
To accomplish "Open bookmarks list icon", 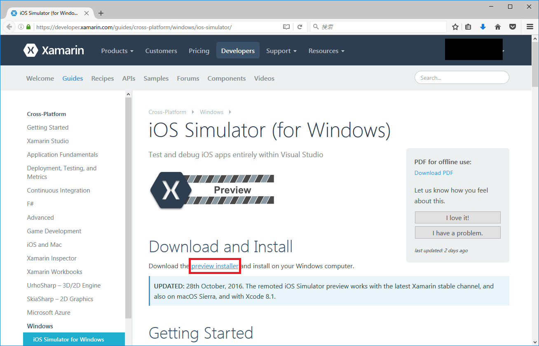I will [x=469, y=27].
